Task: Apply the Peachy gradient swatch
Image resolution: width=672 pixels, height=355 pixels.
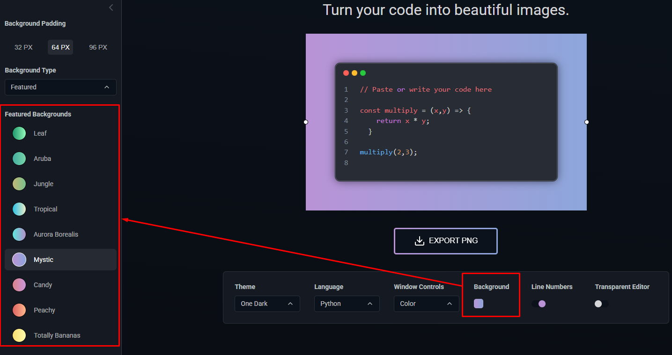Action: tap(19, 310)
